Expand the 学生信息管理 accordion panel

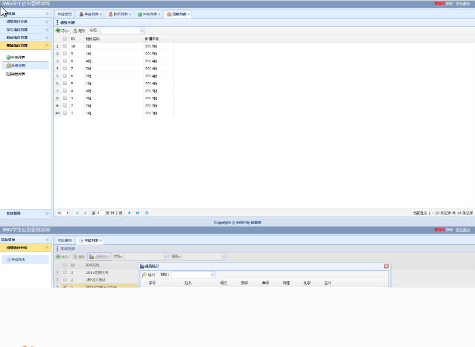[47, 30]
